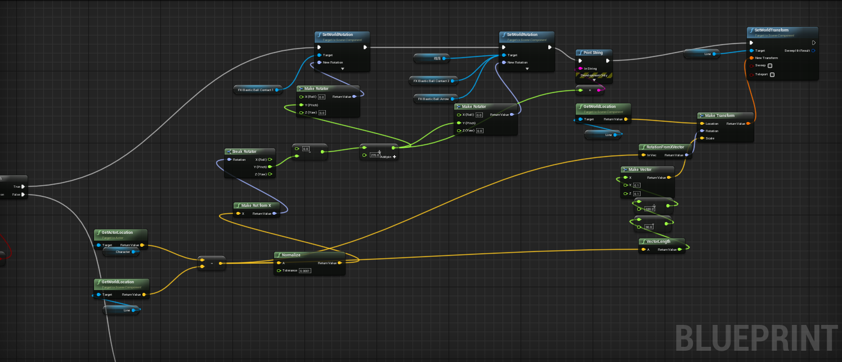Screen dimensions: 842x362
Task: Select the conversion node below Print String
Action: click(589, 89)
